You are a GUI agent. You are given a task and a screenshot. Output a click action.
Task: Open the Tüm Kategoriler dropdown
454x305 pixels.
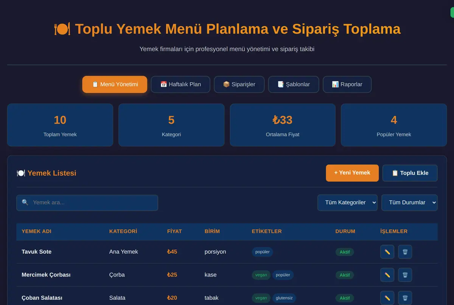pyautogui.click(x=347, y=202)
